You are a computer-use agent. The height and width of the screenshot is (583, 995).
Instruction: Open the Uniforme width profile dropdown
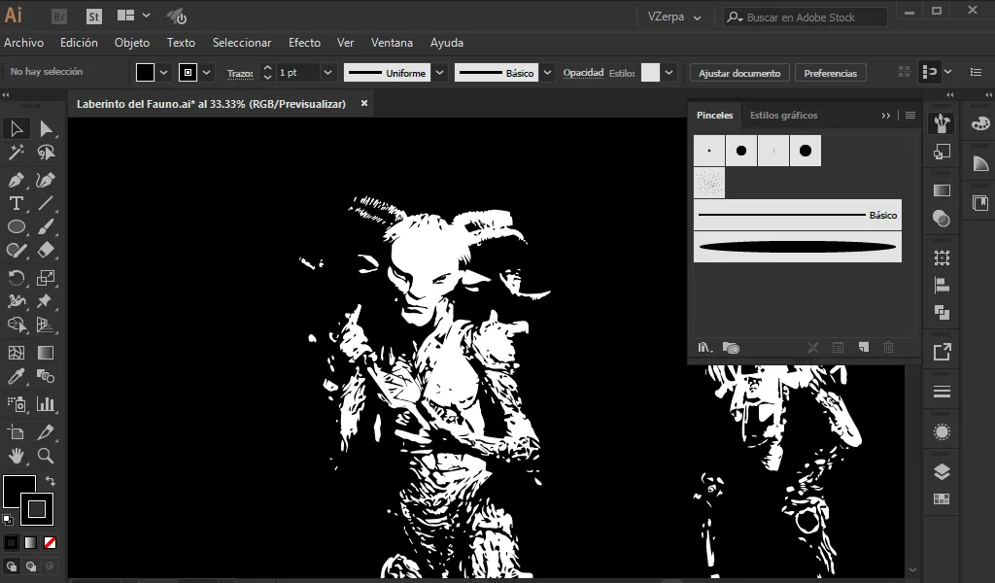coord(440,73)
